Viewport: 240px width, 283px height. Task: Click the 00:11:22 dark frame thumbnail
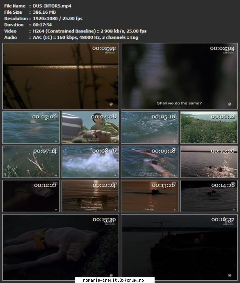31,196
